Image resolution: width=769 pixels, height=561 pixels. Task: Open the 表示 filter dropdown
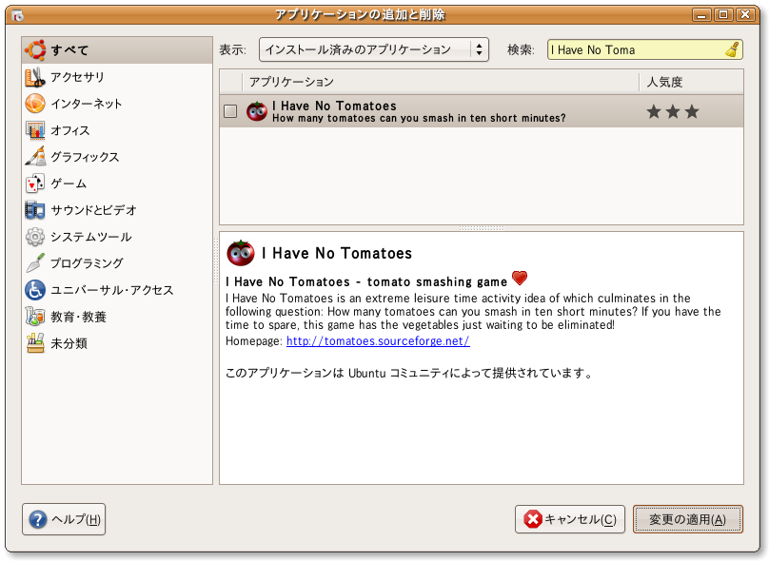(374, 49)
